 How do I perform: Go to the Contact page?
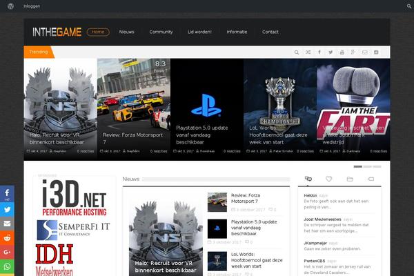point(270,32)
